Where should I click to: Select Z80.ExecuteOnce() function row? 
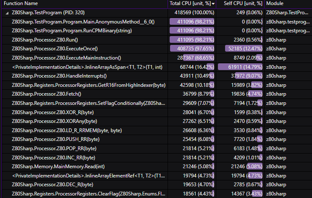point(156,49)
